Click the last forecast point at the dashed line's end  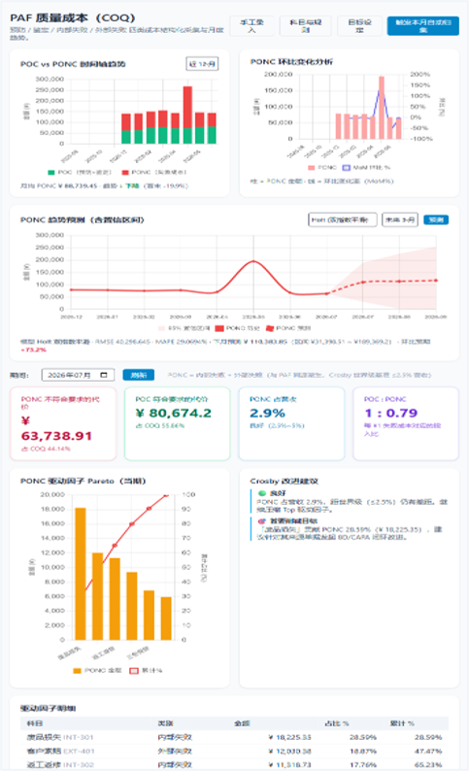pos(436,281)
